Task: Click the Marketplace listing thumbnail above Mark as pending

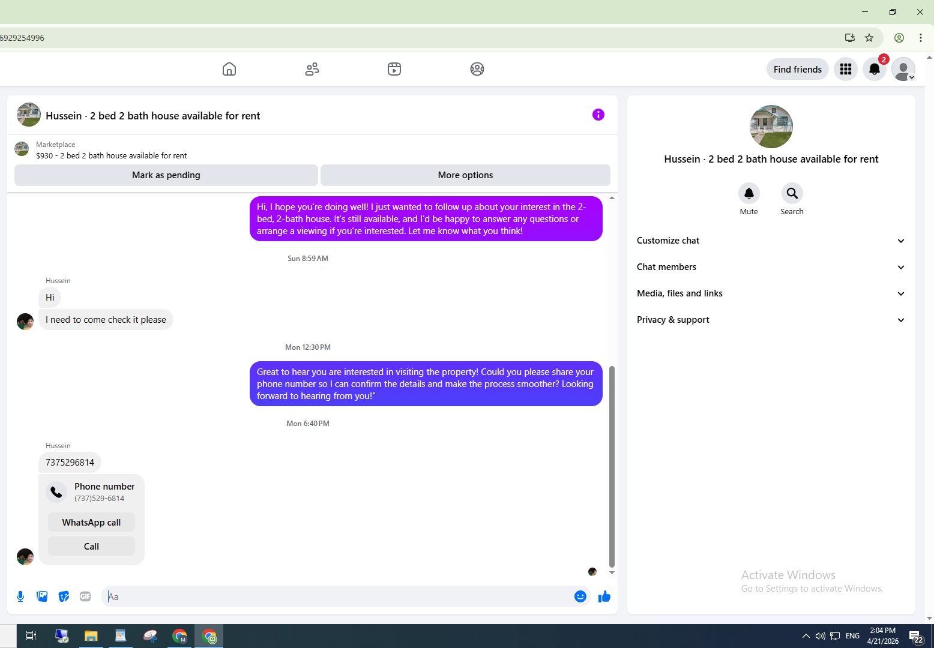Action: [22, 149]
